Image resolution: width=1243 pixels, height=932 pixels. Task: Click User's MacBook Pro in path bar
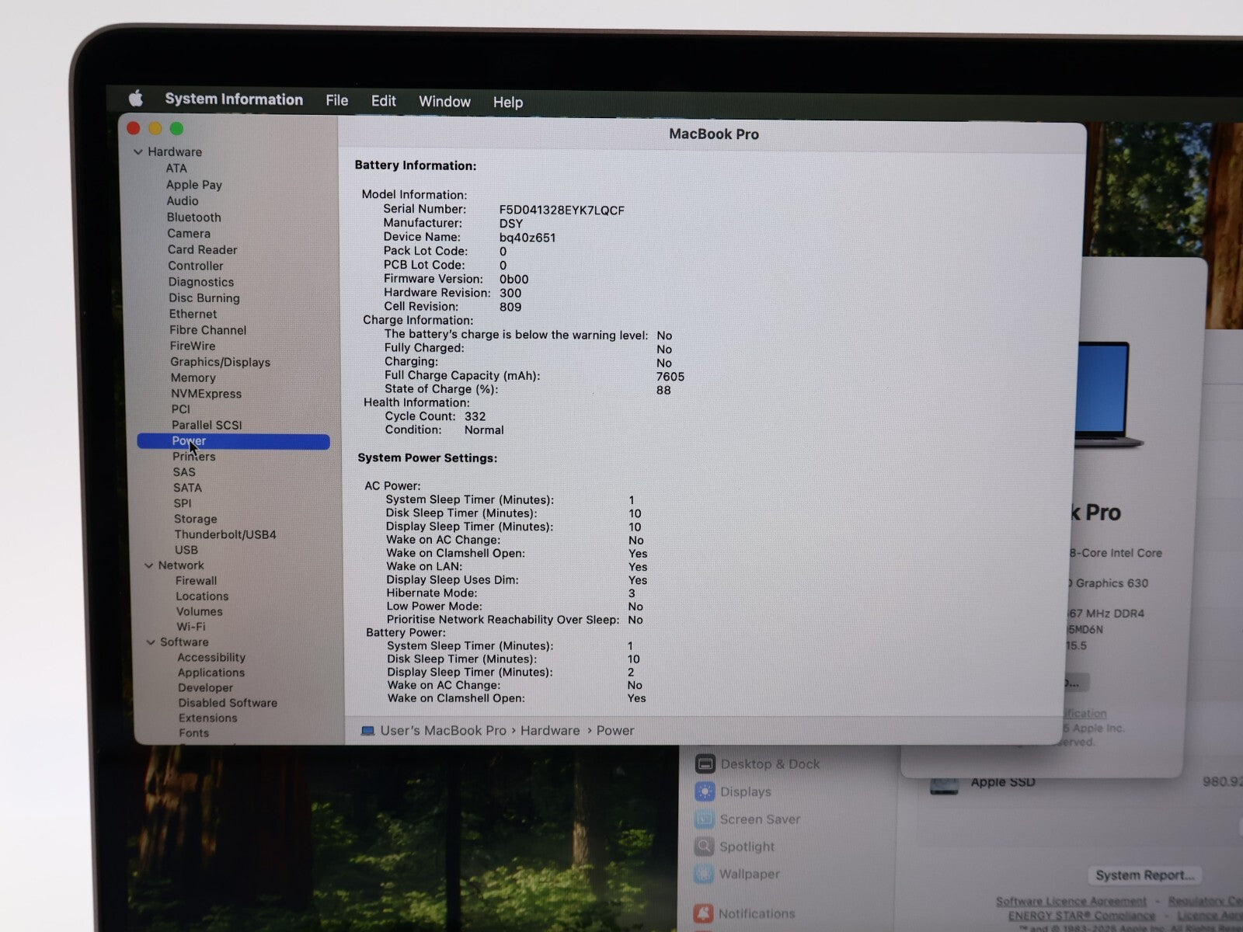pyautogui.click(x=443, y=731)
